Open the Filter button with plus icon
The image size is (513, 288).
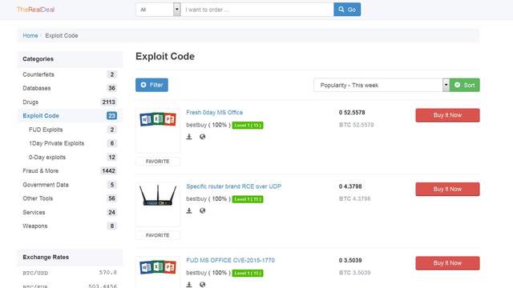(151, 85)
